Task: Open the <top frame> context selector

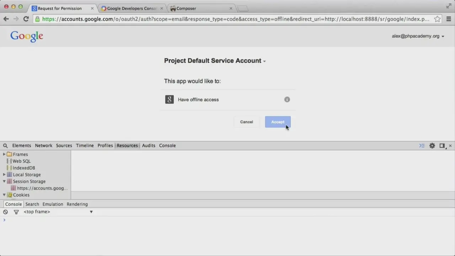Action: [58, 212]
